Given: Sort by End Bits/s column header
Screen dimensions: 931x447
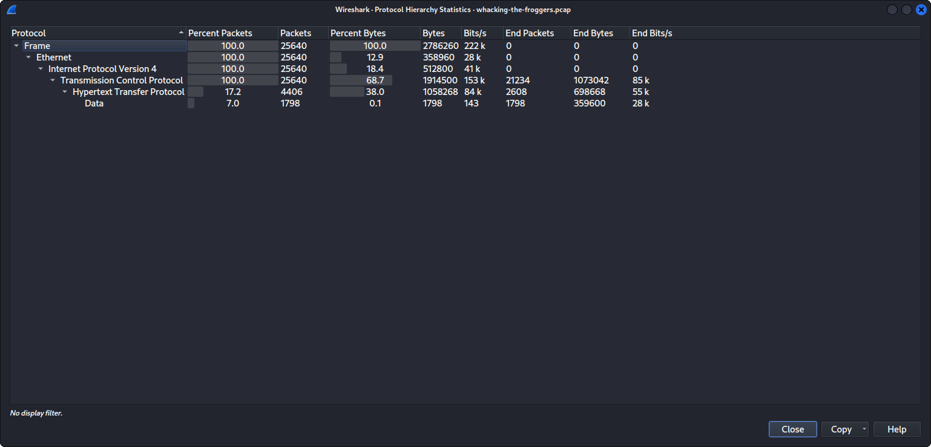Looking at the screenshot, I should pyautogui.click(x=652, y=33).
